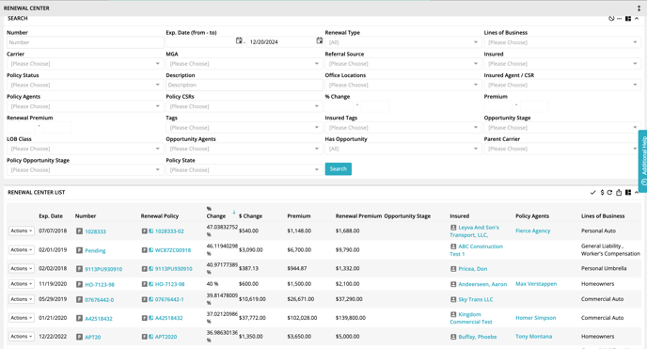The width and height of the screenshot is (647, 349).
Task: Click the gray icon before renewal APT2020
Action: pos(145,337)
